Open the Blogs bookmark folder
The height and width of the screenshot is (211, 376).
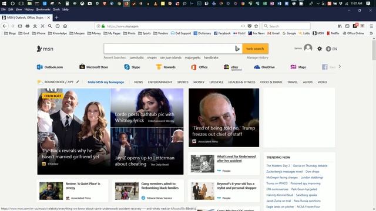10,33
